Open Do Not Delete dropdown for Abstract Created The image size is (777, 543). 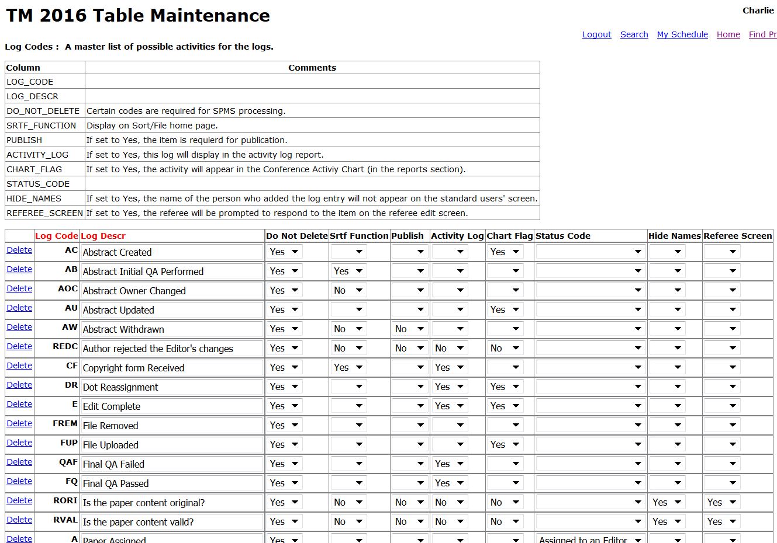pos(284,252)
